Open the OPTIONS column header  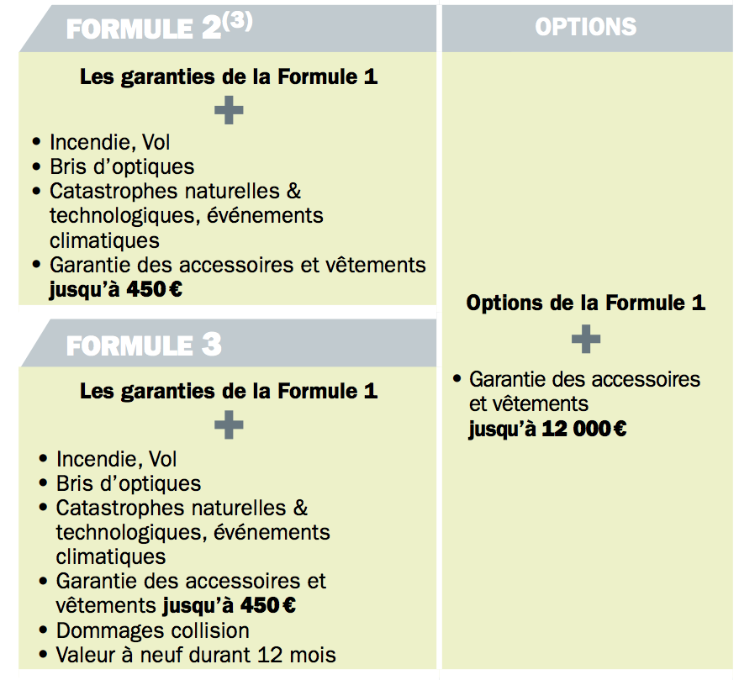coord(587,29)
